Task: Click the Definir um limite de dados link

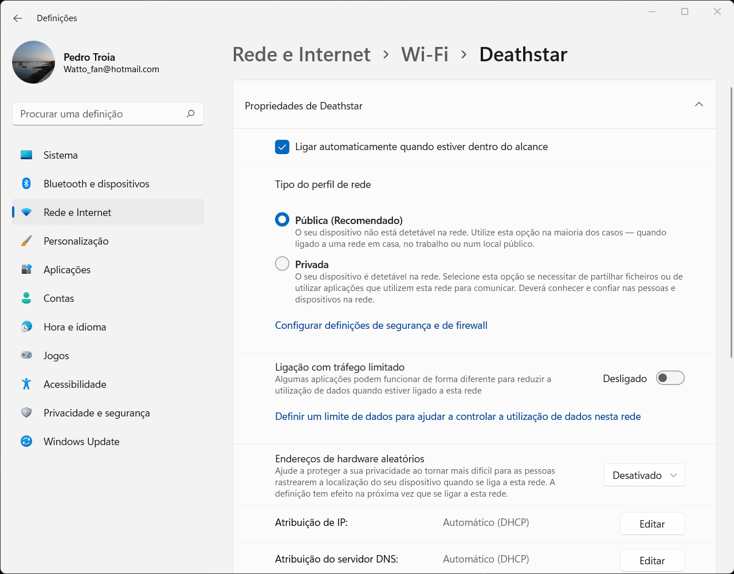Action: click(x=458, y=416)
